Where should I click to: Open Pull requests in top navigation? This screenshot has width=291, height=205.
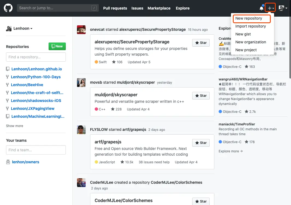115,8
